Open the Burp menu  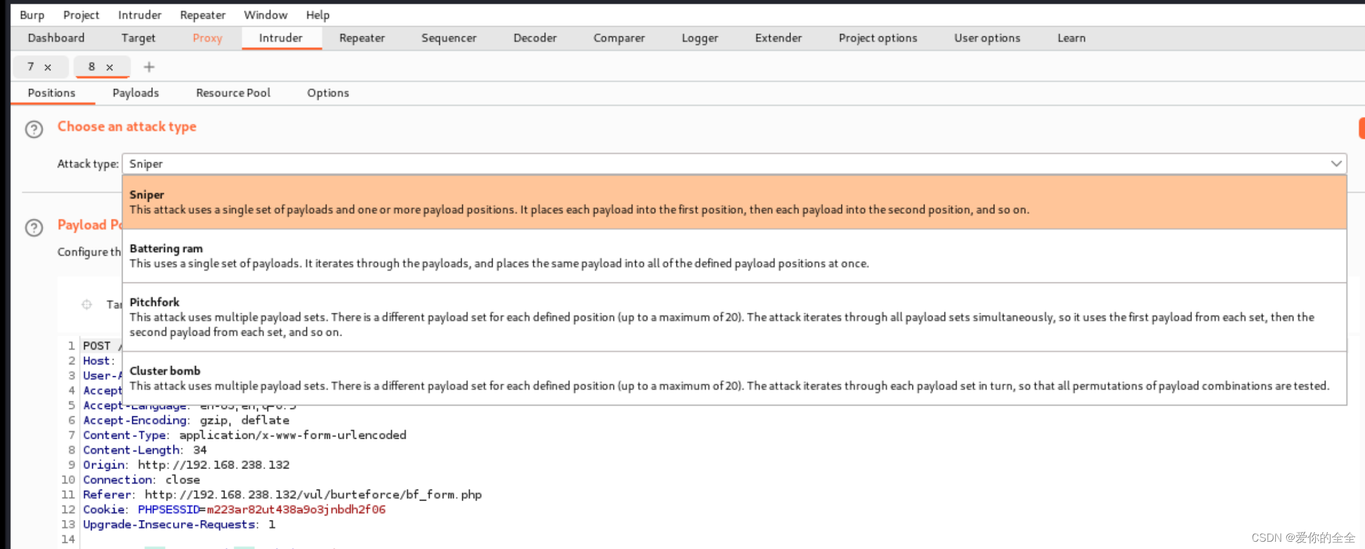click(32, 15)
